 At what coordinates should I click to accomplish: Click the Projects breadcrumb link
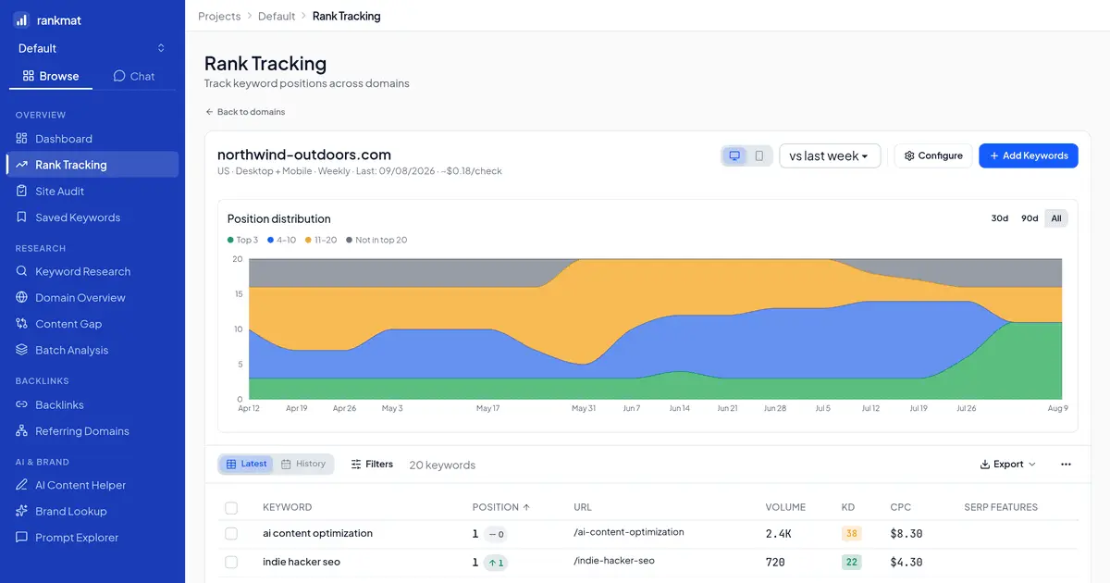[219, 16]
